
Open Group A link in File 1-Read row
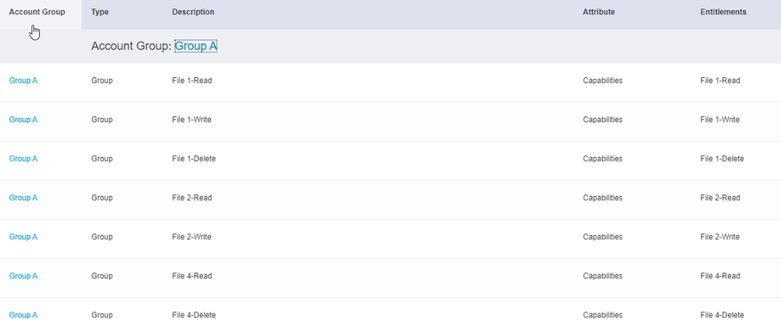point(23,80)
